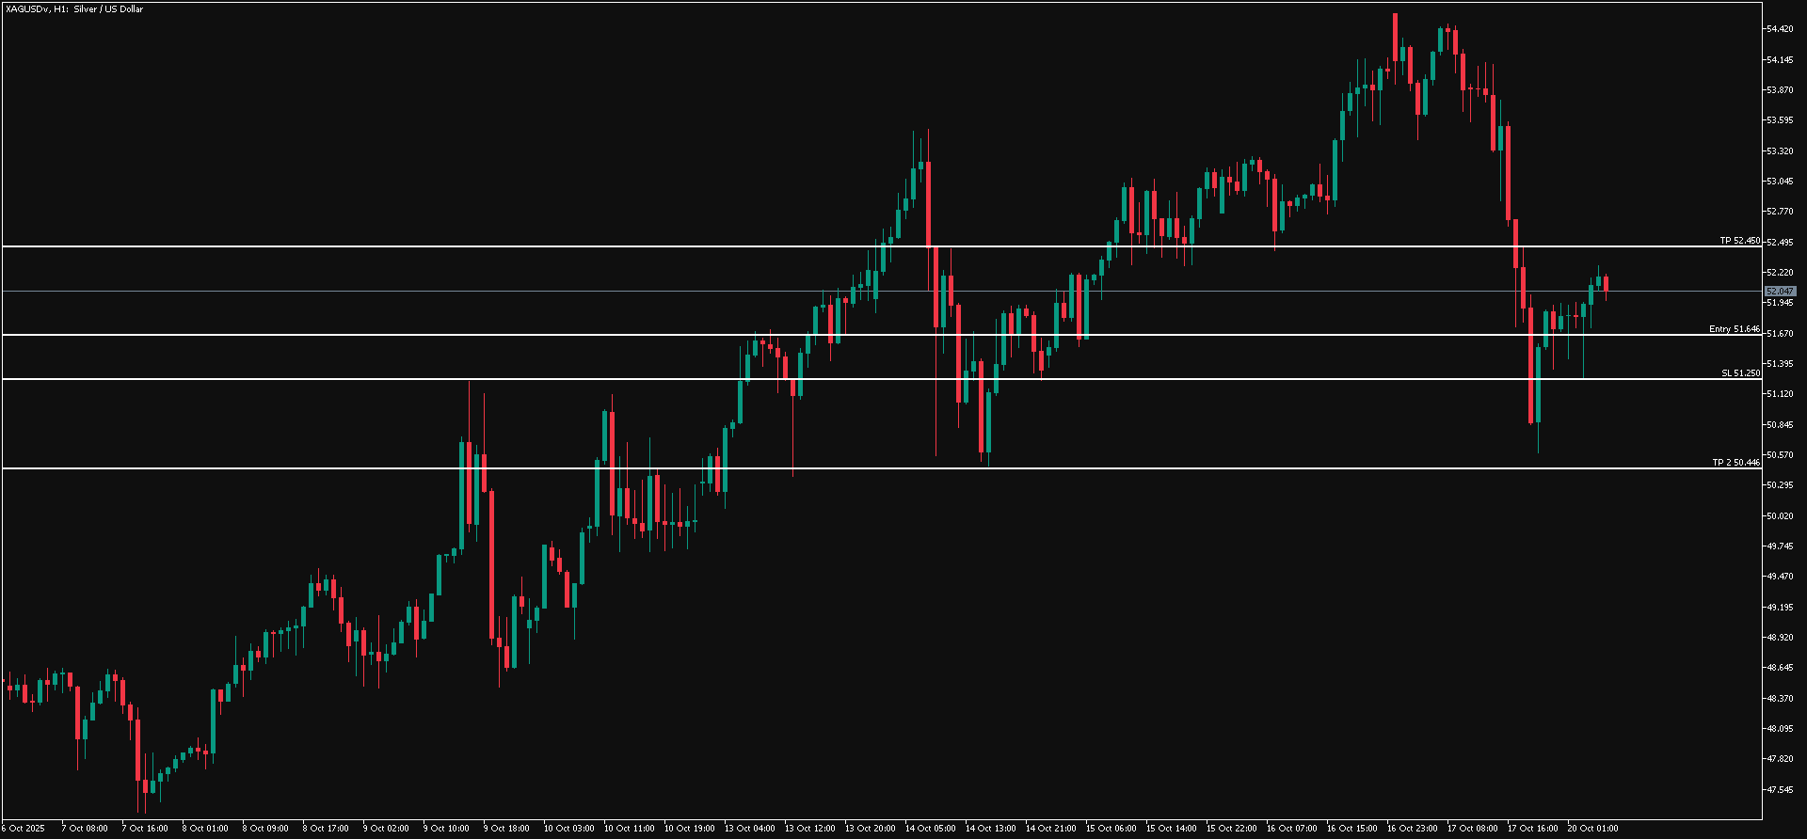Select the SL 51.250 line label

[1740, 373]
